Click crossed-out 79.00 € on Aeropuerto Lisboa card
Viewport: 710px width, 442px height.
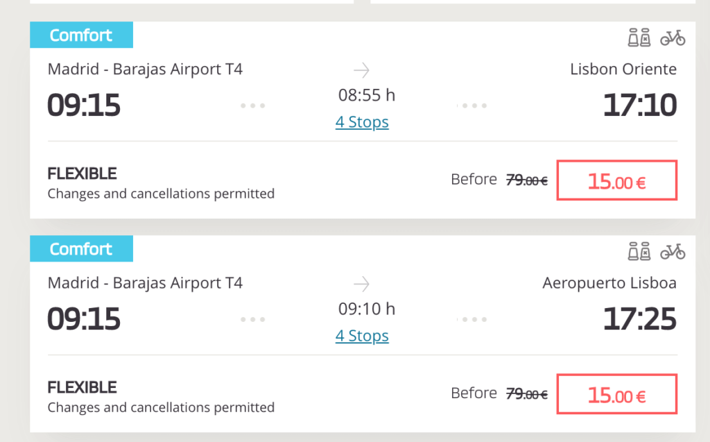click(527, 394)
